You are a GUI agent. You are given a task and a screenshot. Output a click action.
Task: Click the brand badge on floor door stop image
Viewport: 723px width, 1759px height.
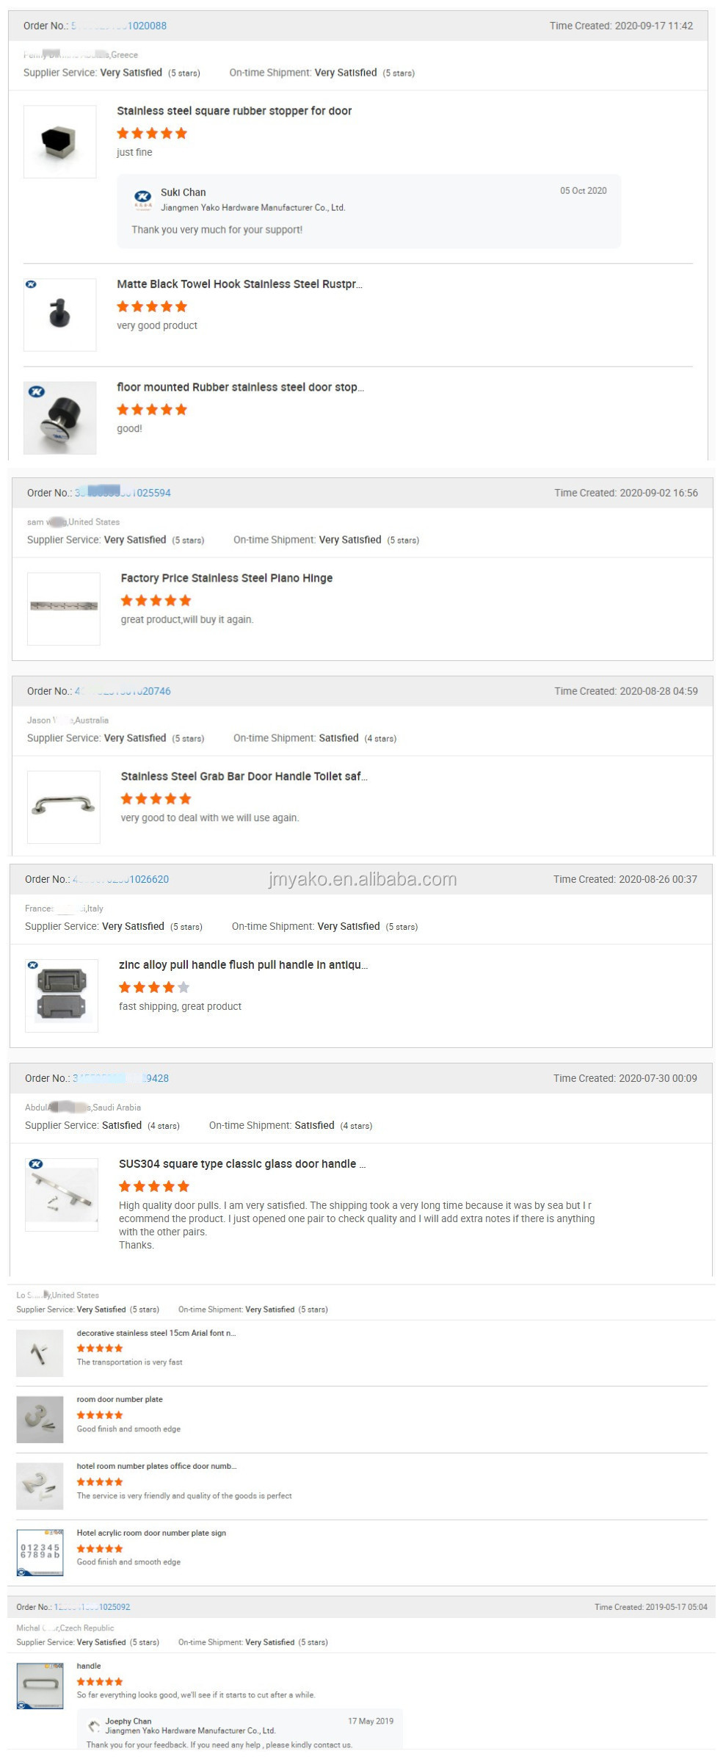tap(36, 392)
